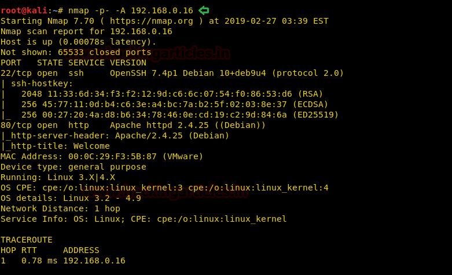This screenshot has height=275, width=452.
Task: Click the Device type general purpose line
Action: [x=74, y=167]
